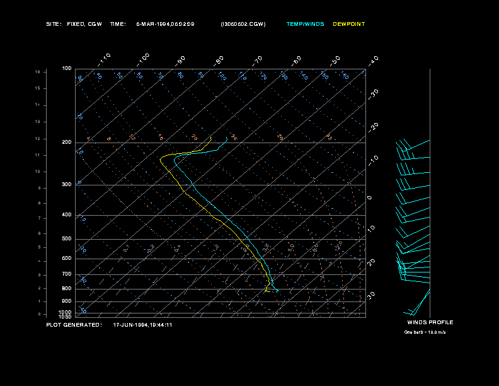Viewport: 499px width, 386px height.
Task: Click the '-40' isotherm label at corner
Action: click(373, 61)
